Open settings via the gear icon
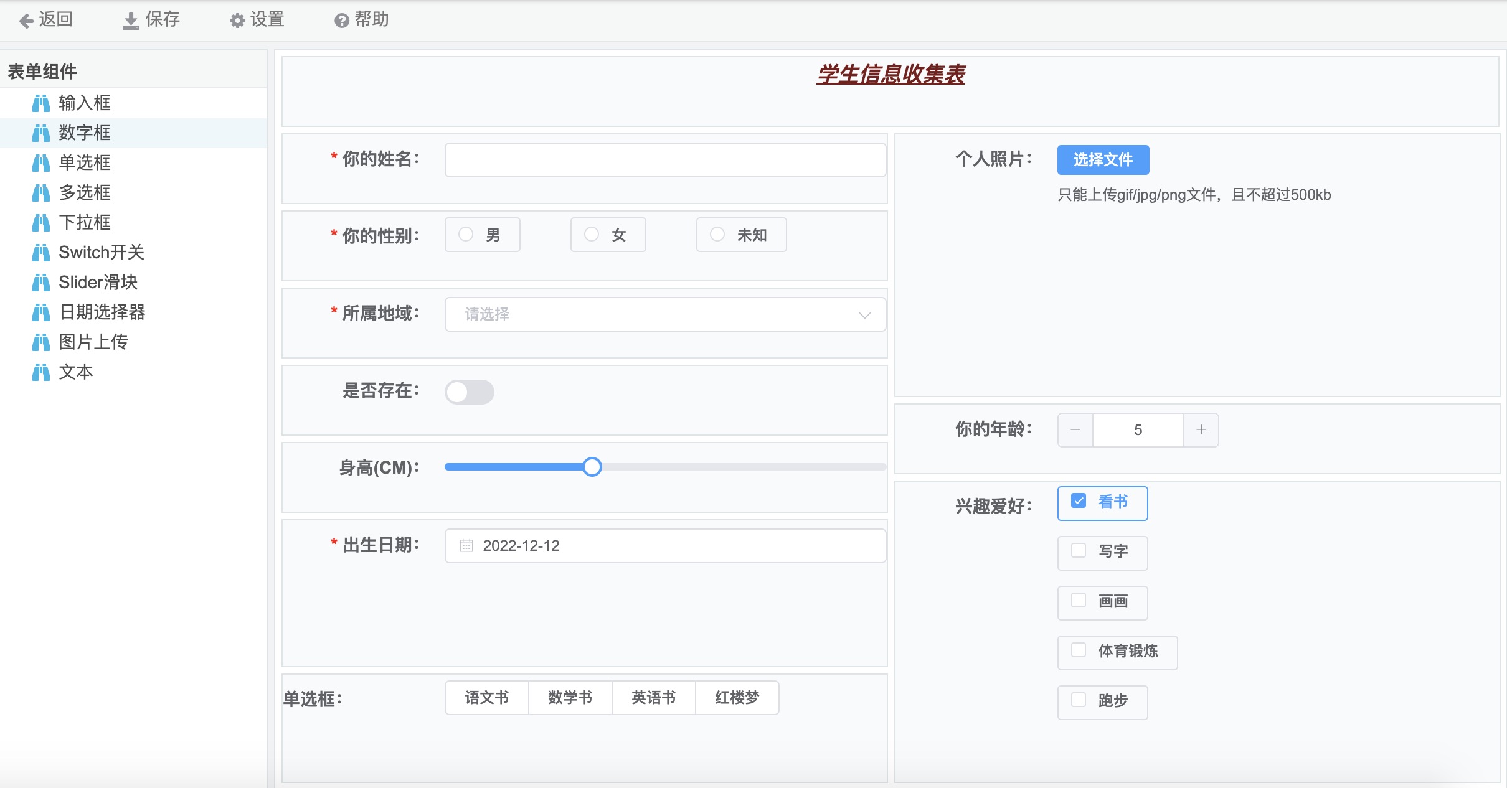 pos(237,21)
